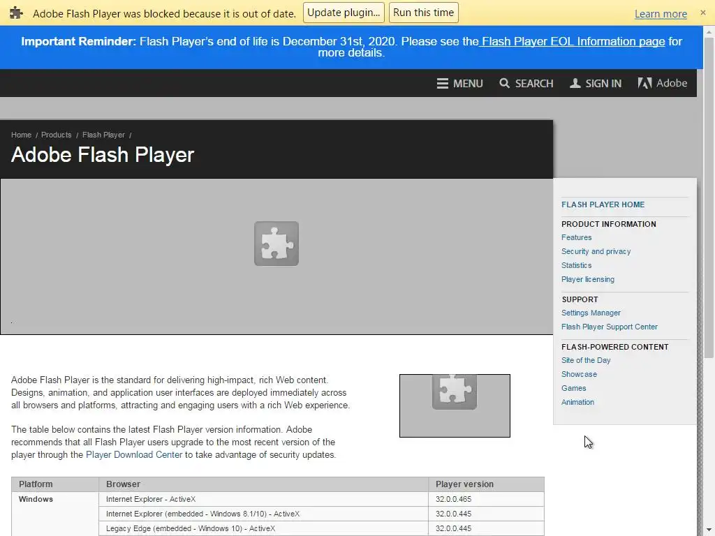The height and width of the screenshot is (536, 715).
Task: Open Games sidebar link
Action: click(x=574, y=388)
